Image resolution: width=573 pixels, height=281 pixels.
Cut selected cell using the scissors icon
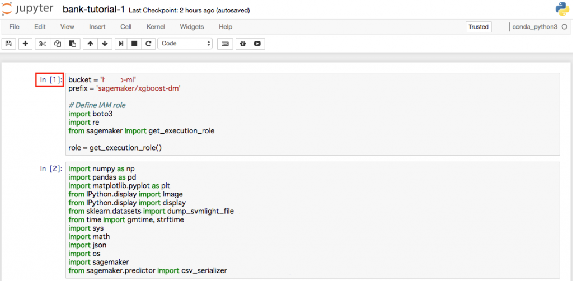coord(43,44)
